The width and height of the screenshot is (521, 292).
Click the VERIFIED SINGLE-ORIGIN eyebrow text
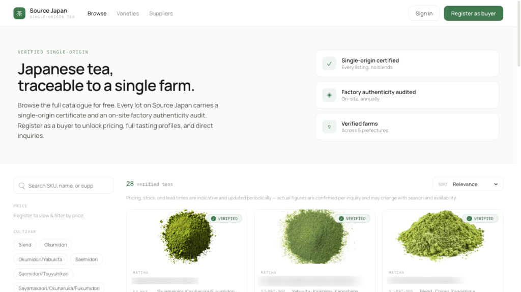pyautogui.click(x=53, y=52)
